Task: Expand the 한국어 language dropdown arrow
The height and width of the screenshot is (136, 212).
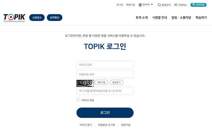Action: (152, 5)
